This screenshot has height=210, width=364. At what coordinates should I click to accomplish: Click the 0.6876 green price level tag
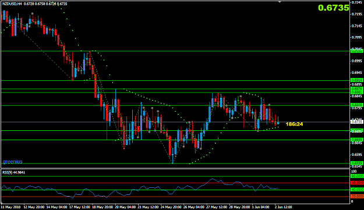356,89
